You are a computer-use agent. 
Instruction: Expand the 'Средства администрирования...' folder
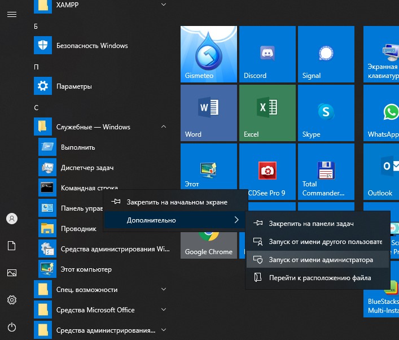pos(164,330)
